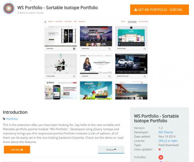
Task: Visit the WS-Theme developer link
Action: pos(166,132)
